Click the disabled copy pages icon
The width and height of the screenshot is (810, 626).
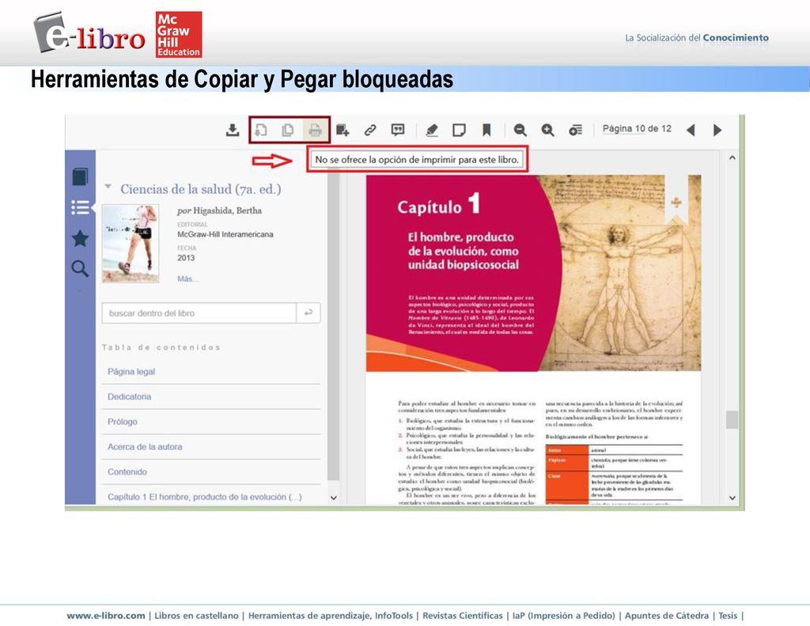click(x=288, y=130)
